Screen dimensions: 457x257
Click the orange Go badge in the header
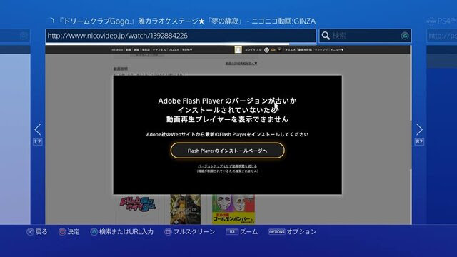point(273,50)
